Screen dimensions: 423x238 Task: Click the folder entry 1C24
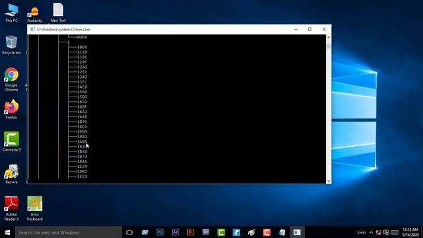click(82, 167)
